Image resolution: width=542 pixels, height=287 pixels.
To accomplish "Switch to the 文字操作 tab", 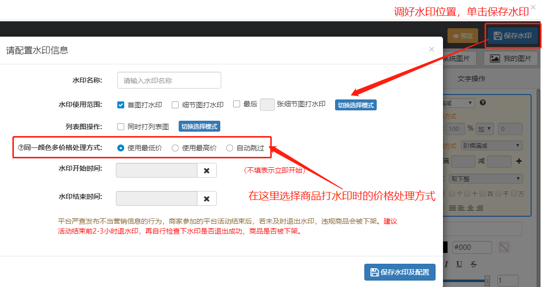I will coord(471,79).
